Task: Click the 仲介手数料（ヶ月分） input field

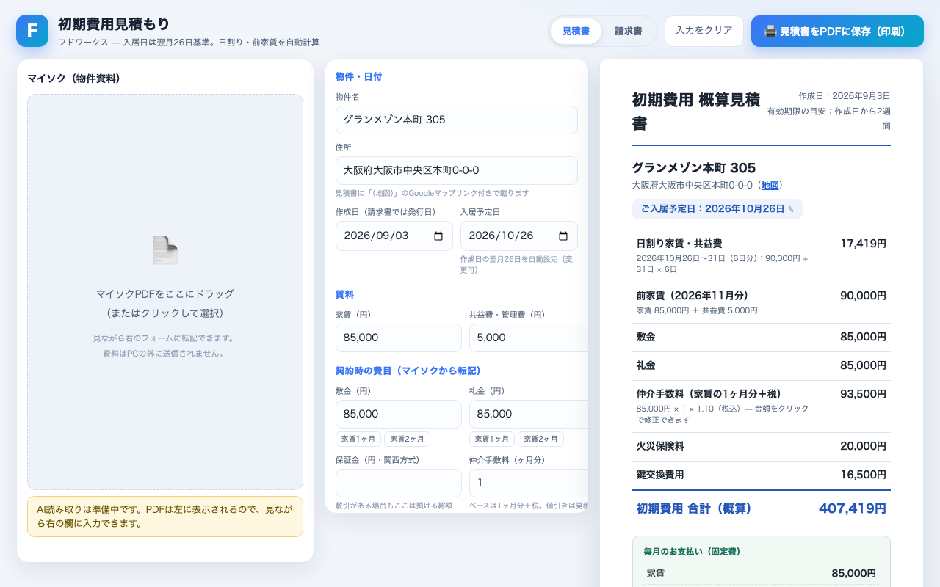Action: 529,483
